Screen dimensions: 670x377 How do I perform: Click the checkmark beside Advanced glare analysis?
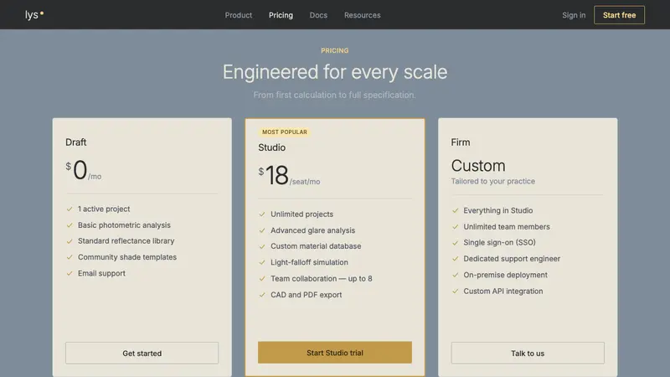tap(262, 230)
